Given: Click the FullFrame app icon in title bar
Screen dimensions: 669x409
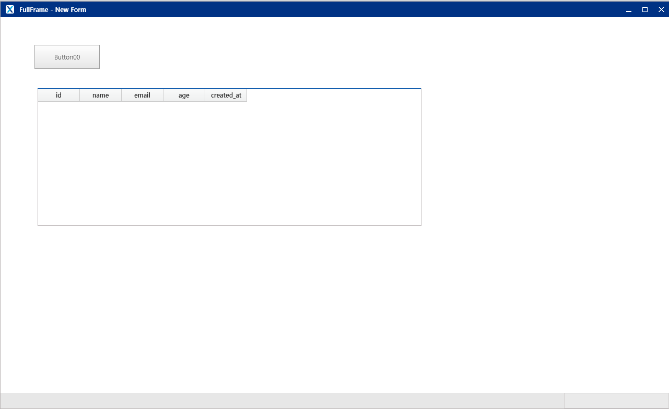Looking at the screenshot, I should [10, 9].
